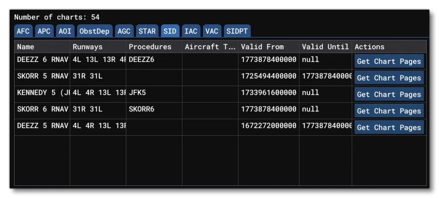Open the IAC tab
Viewport: 439px width, 198px height.
(191, 31)
